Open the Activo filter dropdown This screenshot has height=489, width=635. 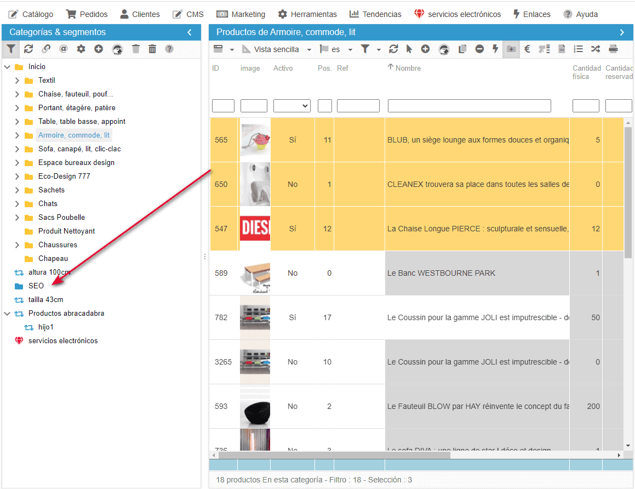click(291, 106)
